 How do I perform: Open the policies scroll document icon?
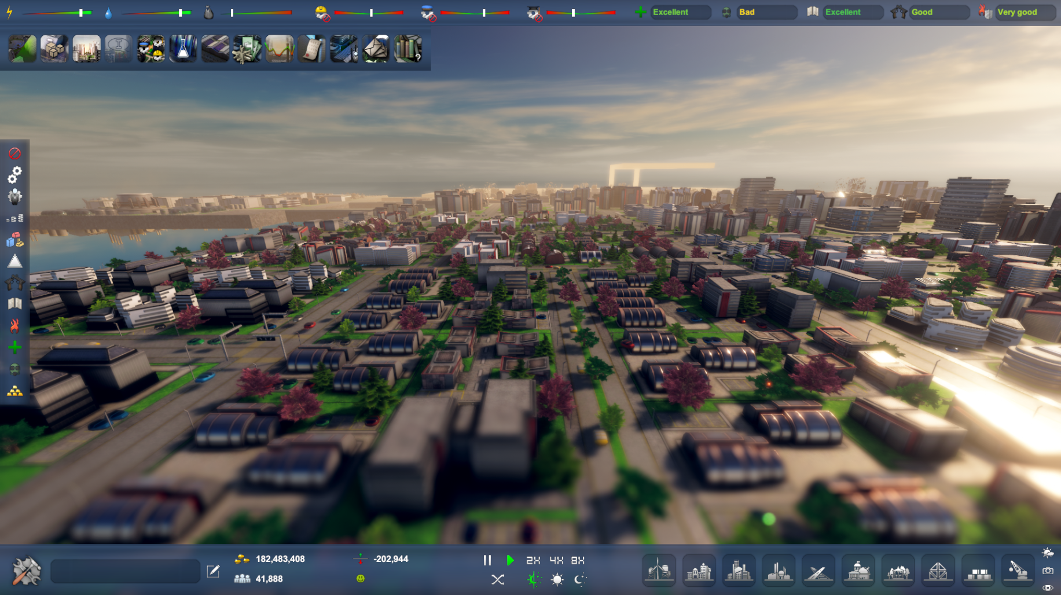(311, 49)
